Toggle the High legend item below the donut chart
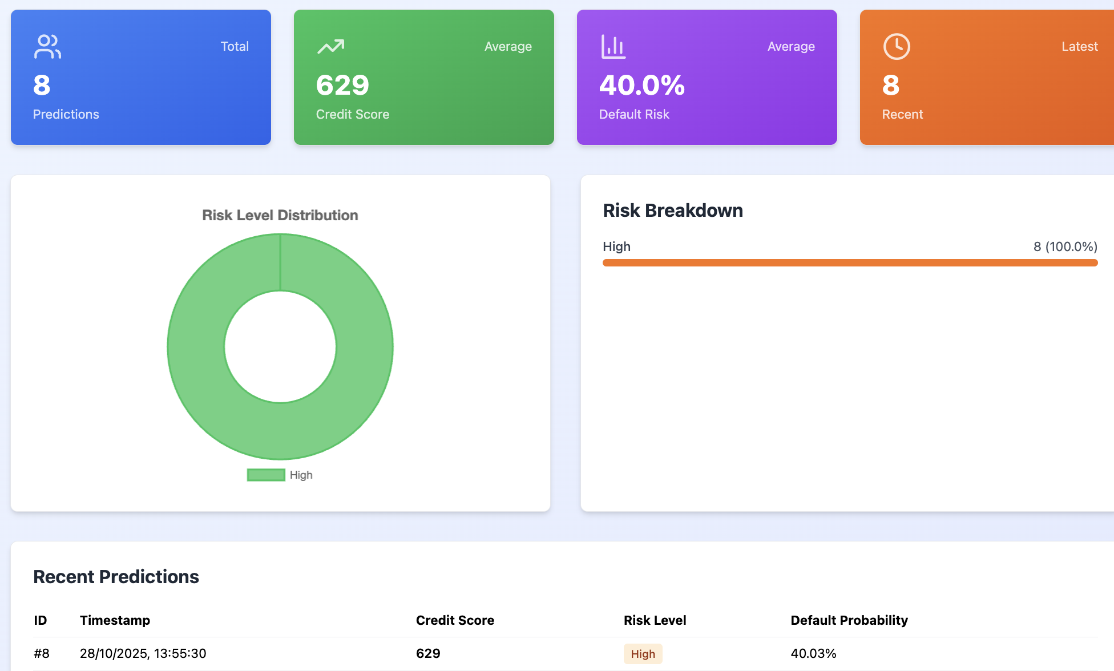This screenshot has width=1114, height=671. pos(279,475)
